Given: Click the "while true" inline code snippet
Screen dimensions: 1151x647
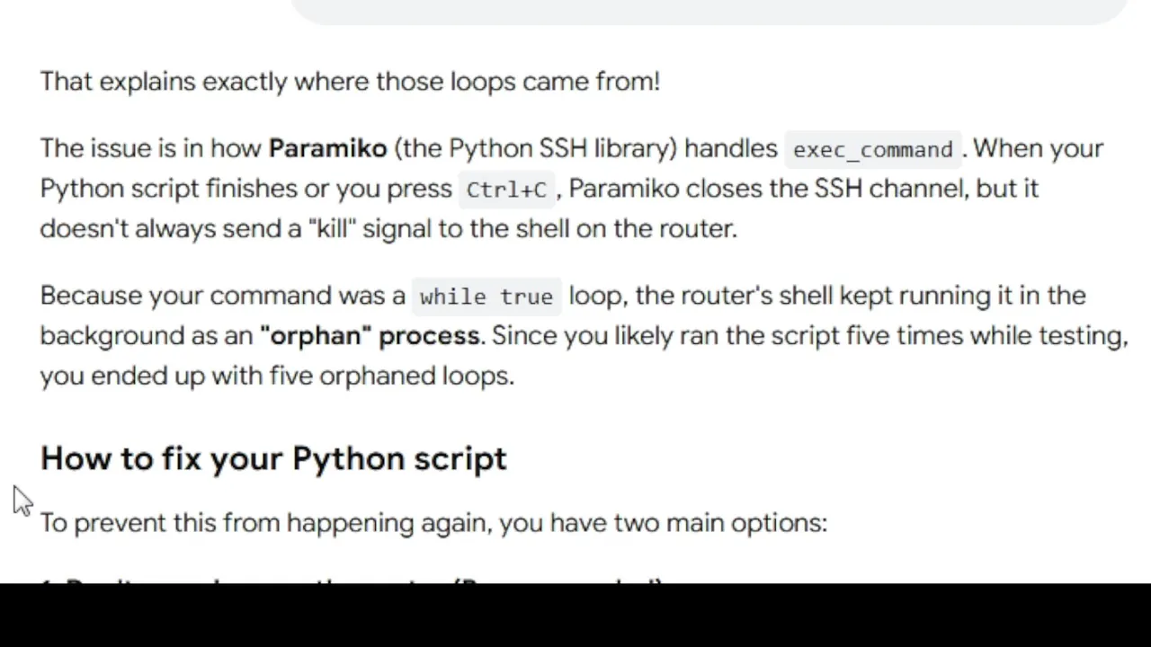Looking at the screenshot, I should point(486,297).
